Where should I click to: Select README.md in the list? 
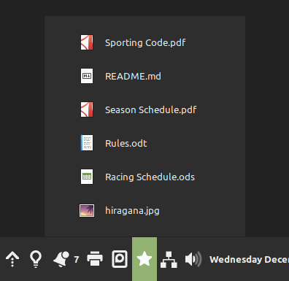[x=144, y=76]
